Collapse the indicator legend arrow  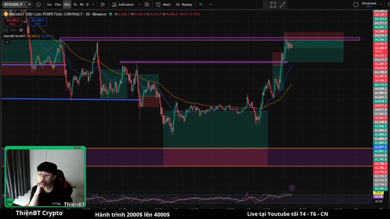7,42
